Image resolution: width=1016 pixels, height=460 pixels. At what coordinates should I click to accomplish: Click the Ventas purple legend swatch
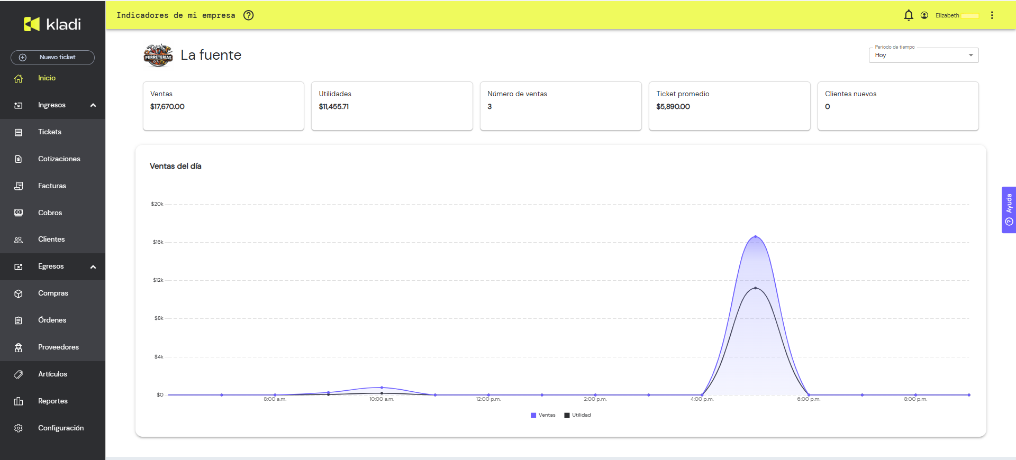pyautogui.click(x=533, y=416)
